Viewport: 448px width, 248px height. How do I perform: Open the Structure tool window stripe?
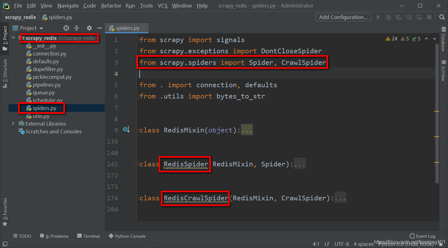[x=5, y=73]
